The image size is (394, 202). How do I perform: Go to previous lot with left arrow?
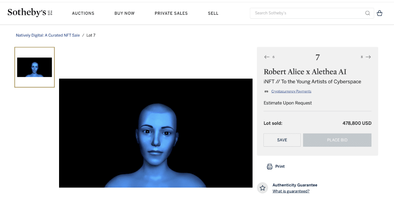click(x=267, y=57)
